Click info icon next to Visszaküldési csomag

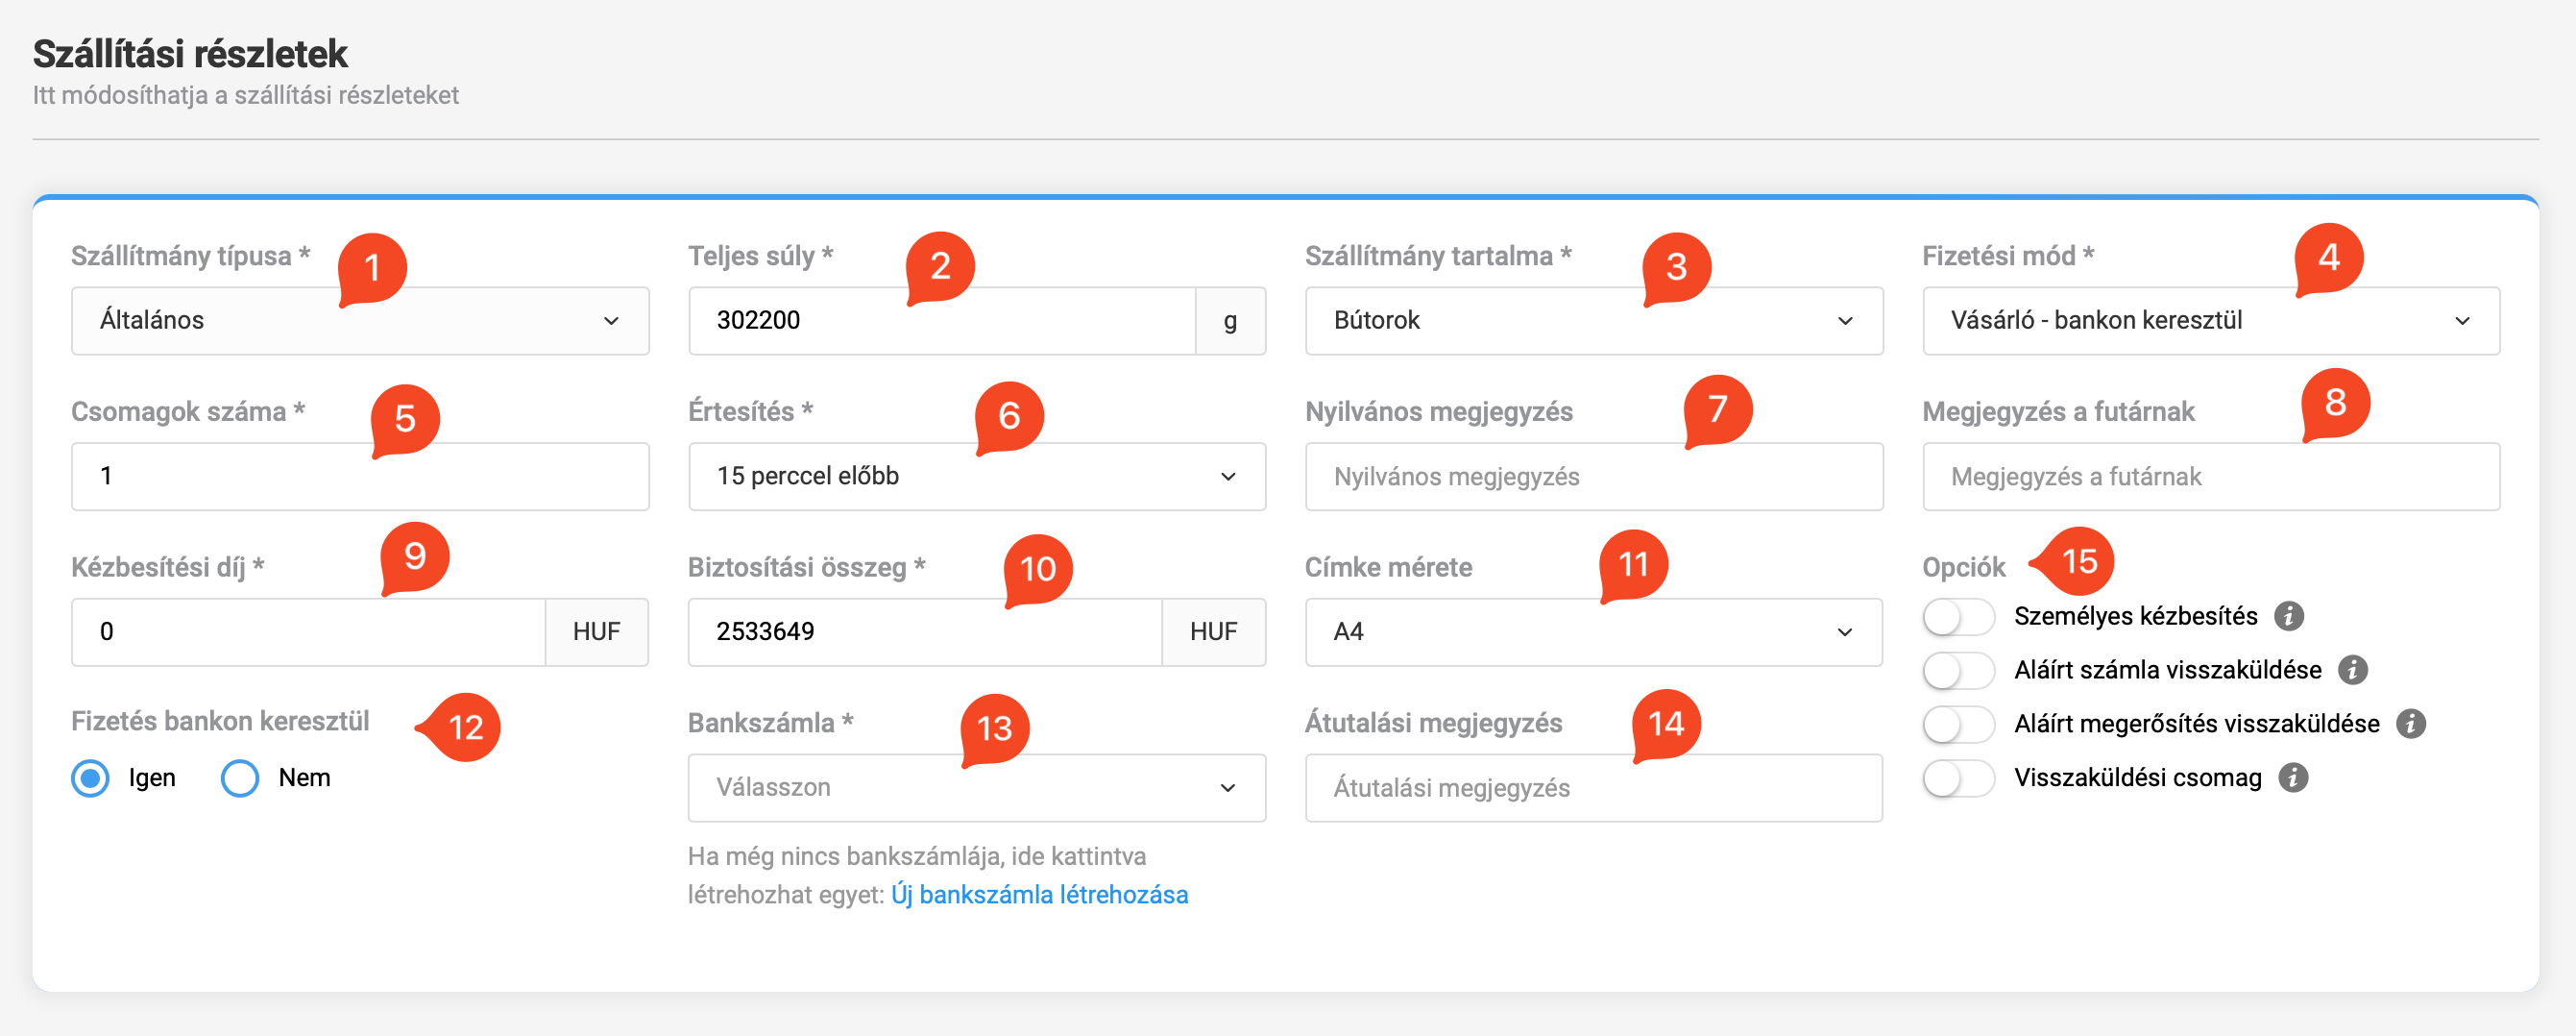[2292, 777]
